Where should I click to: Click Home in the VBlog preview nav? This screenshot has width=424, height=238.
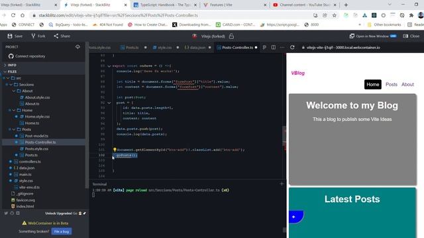click(x=372, y=85)
